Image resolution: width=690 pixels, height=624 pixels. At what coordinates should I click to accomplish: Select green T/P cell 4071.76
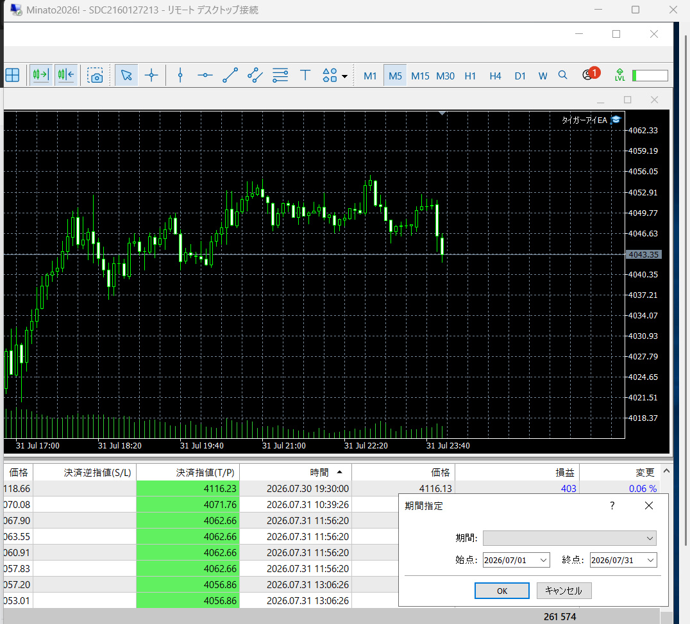[x=188, y=504]
